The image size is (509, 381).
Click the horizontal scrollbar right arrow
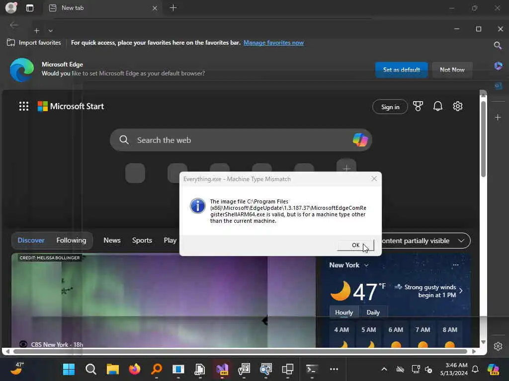[x=474, y=351]
